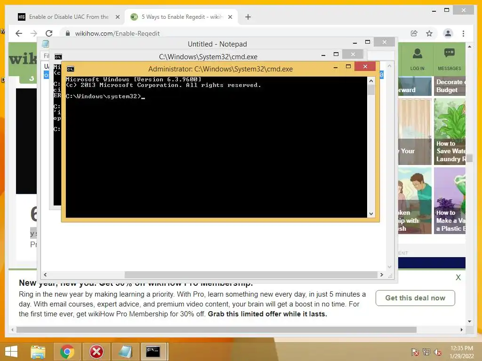Click the network tray icon

coord(426,352)
